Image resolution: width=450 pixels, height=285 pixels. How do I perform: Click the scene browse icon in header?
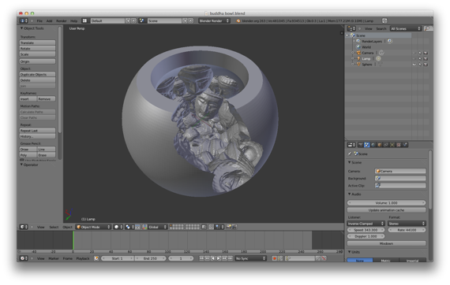[x=142, y=21]
